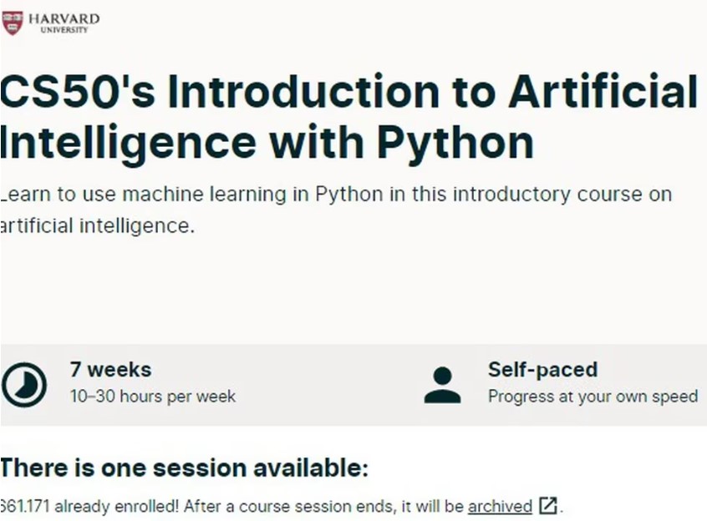Image resolution: width=707 pixels, height=521 pixels.
Task: Select the course title heading
Action: (x=349, y=118)
